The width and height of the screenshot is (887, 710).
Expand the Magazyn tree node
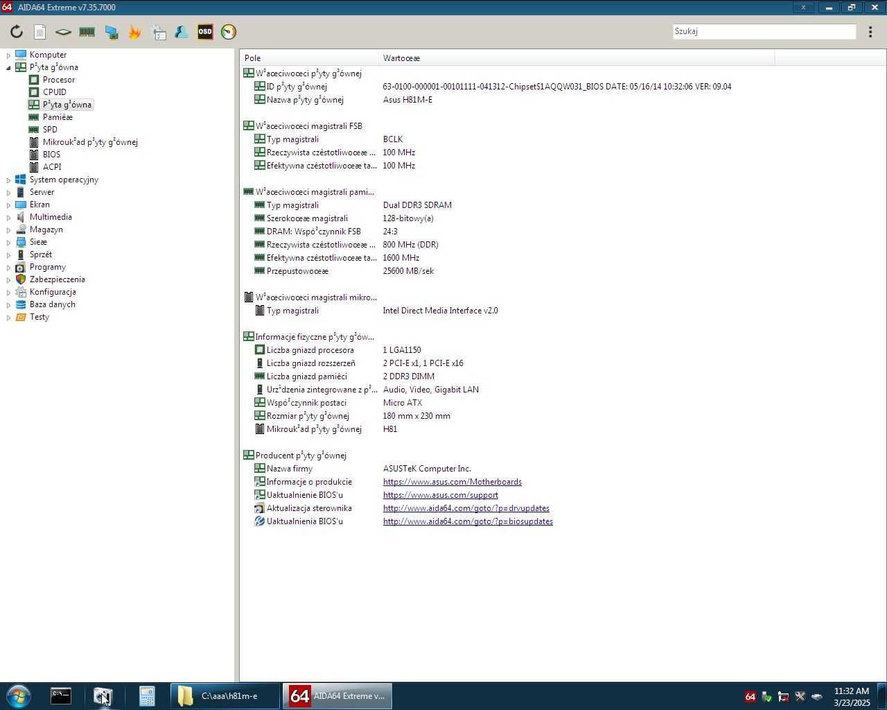[x=8, y=230]
